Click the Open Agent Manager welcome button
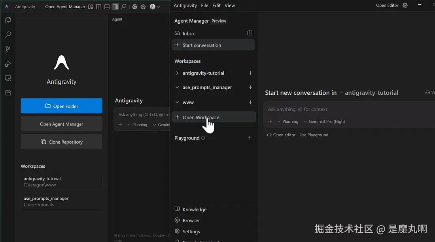The image size is (435, 242). pyautogui.click(x=61, y=124)
